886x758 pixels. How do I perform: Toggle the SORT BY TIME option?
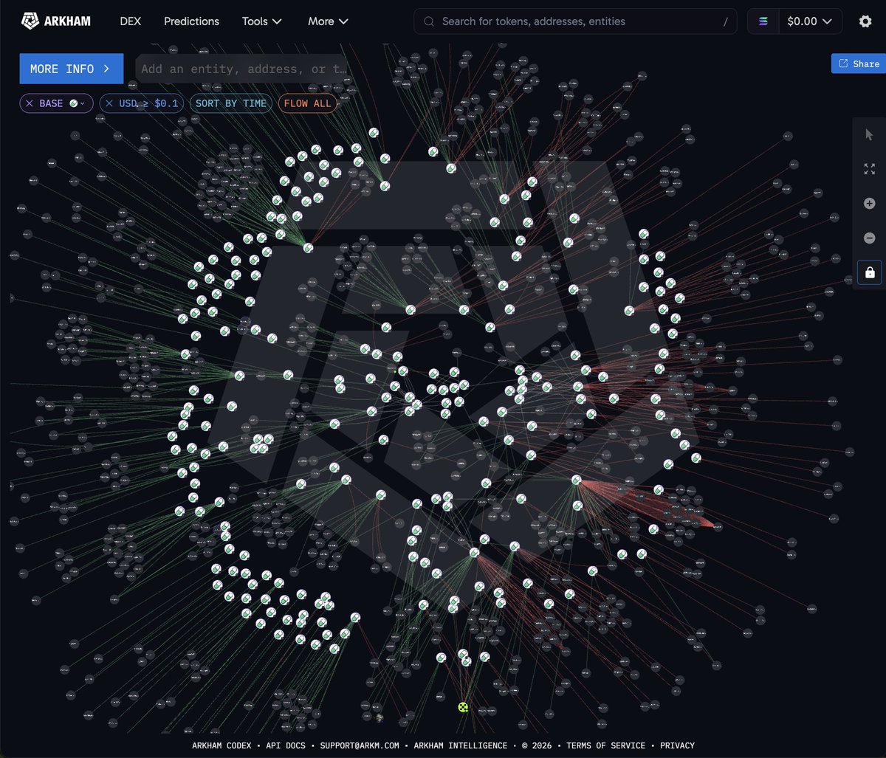coord(230,103)
